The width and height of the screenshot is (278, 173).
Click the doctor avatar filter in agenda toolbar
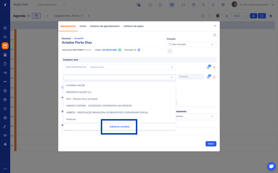point(218,16)
